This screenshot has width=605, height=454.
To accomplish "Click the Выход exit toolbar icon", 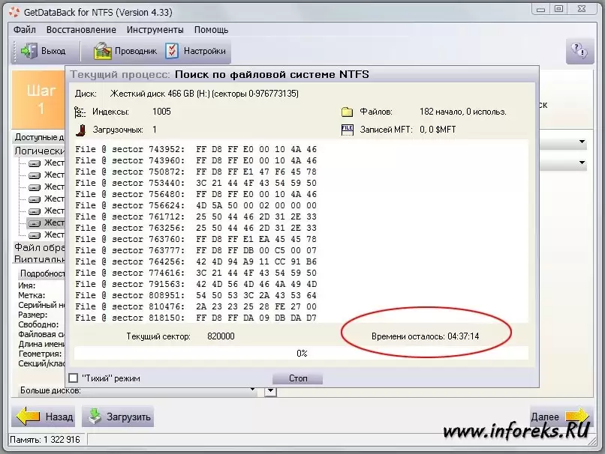I will [30, 51].
